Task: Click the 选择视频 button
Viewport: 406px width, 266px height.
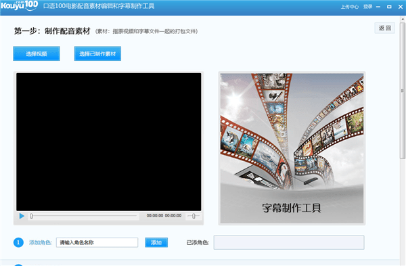Action: coord(37,53)
